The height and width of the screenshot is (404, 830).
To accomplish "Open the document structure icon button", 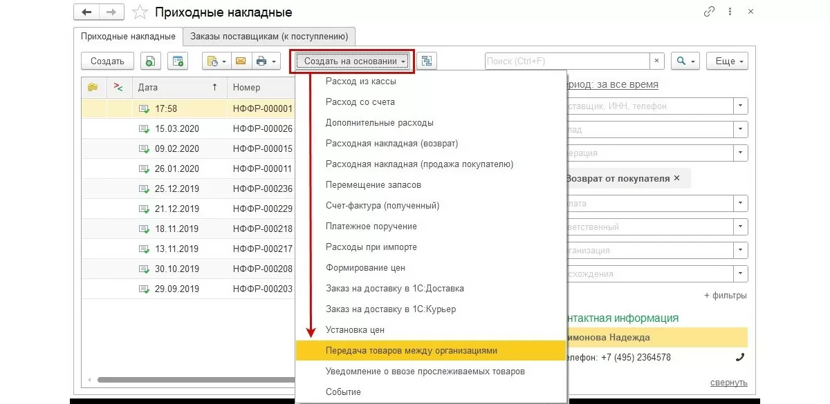I will click(427, 61).
